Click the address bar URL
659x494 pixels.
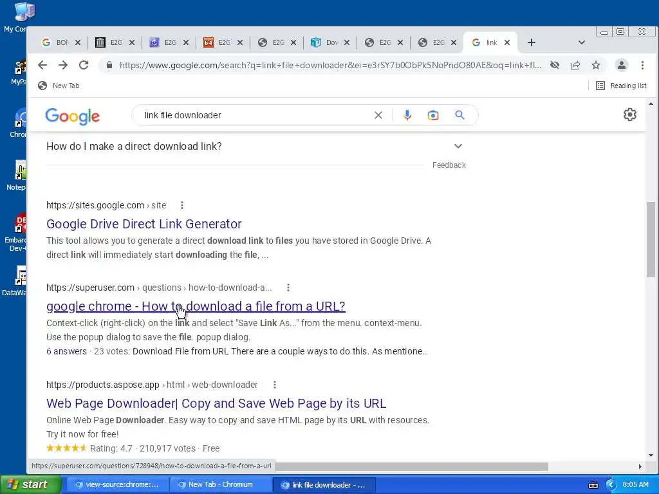click(330, 65)
